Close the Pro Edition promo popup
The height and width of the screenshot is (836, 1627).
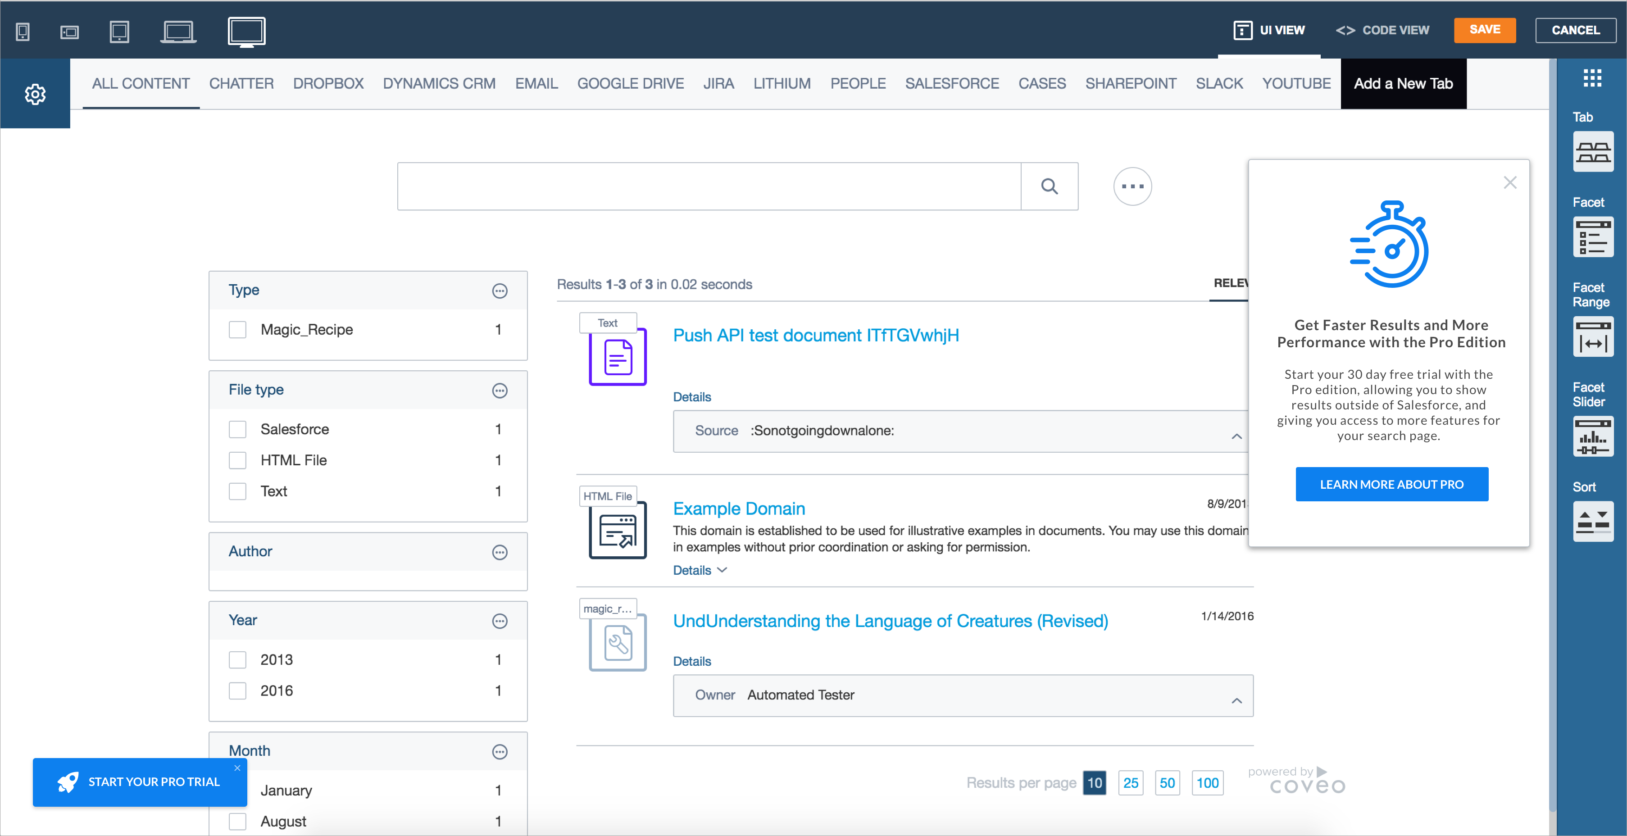[x=1509, y=182]
